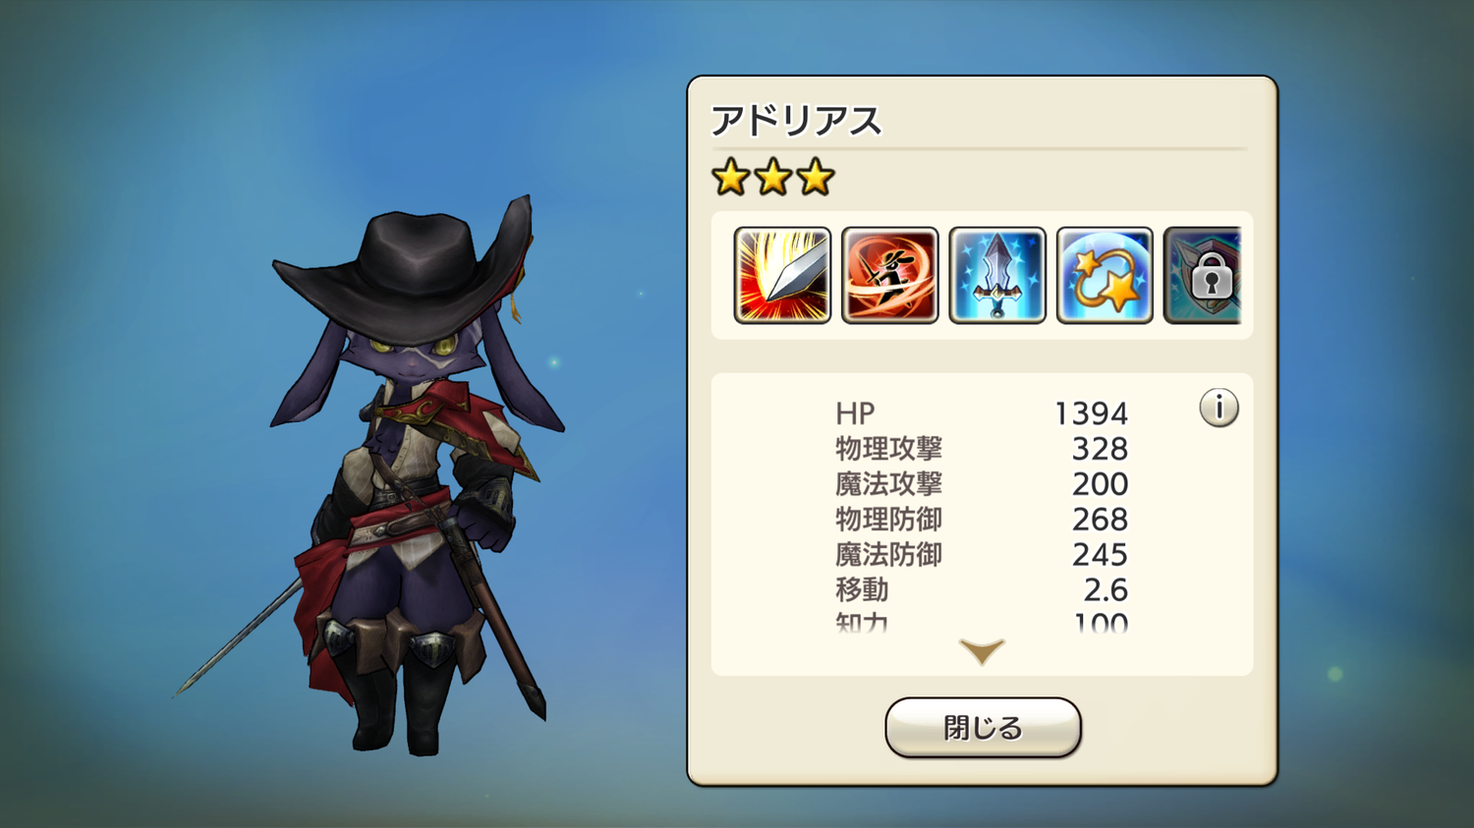Open the stats info (i) icon
1474x828 pixels.
click(x=1219, y=408)
